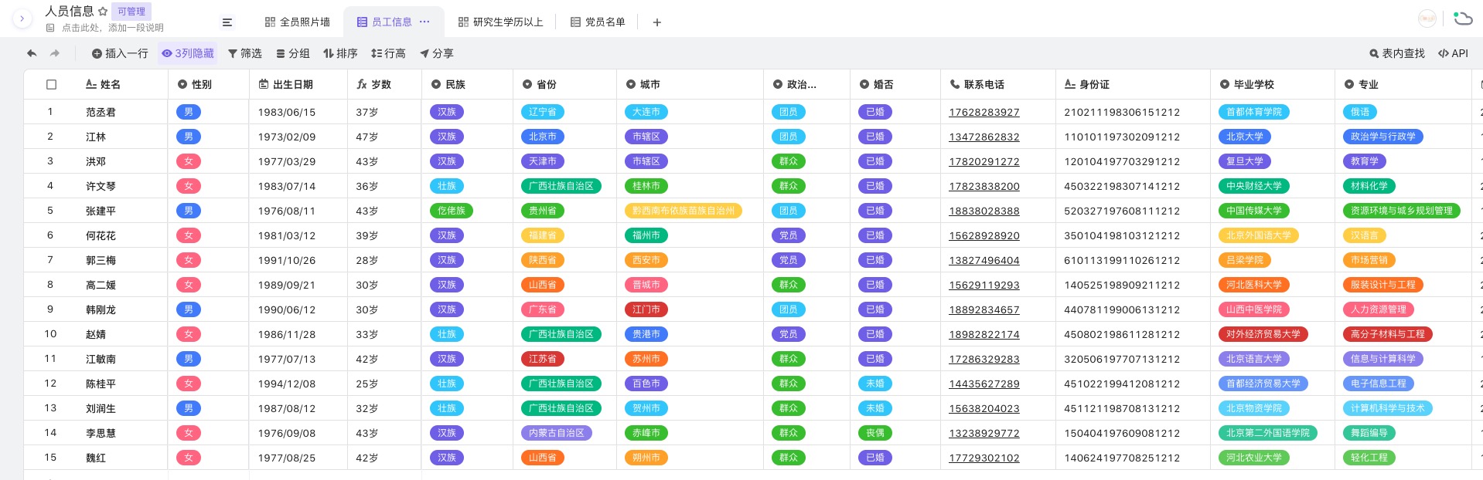Select name cell 许文琴
1483x480 pixels.
tap(101, 186)
